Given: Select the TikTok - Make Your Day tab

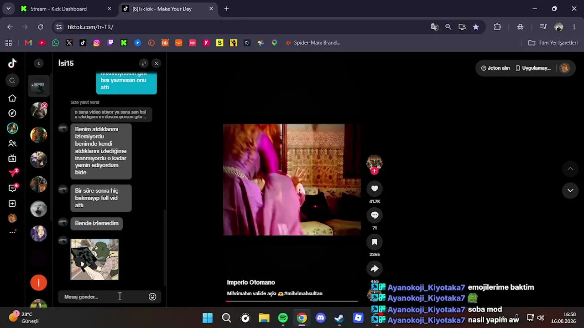Looking at the screenshot, I should pos(168,9).
